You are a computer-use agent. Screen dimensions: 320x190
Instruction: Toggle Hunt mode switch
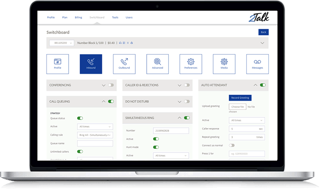156,147
